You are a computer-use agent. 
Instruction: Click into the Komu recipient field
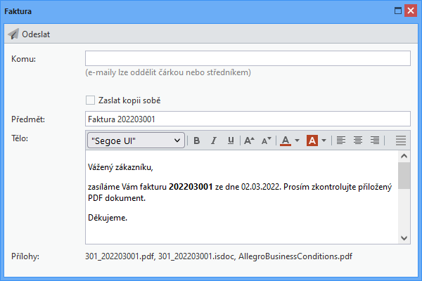coord(248,58)
